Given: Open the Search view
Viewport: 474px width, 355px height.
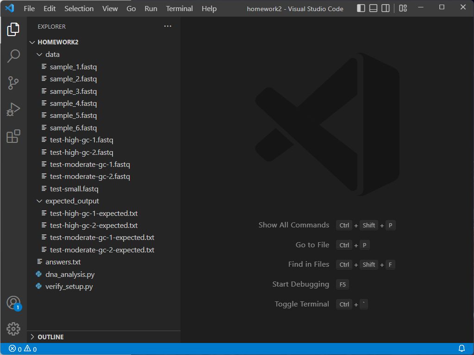Looking at the screenshot, I should pyautogui.click(x=13, y=56).
